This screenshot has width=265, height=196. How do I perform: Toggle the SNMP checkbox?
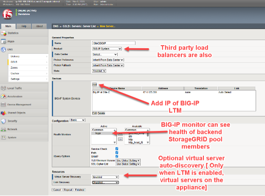(117, 156)
